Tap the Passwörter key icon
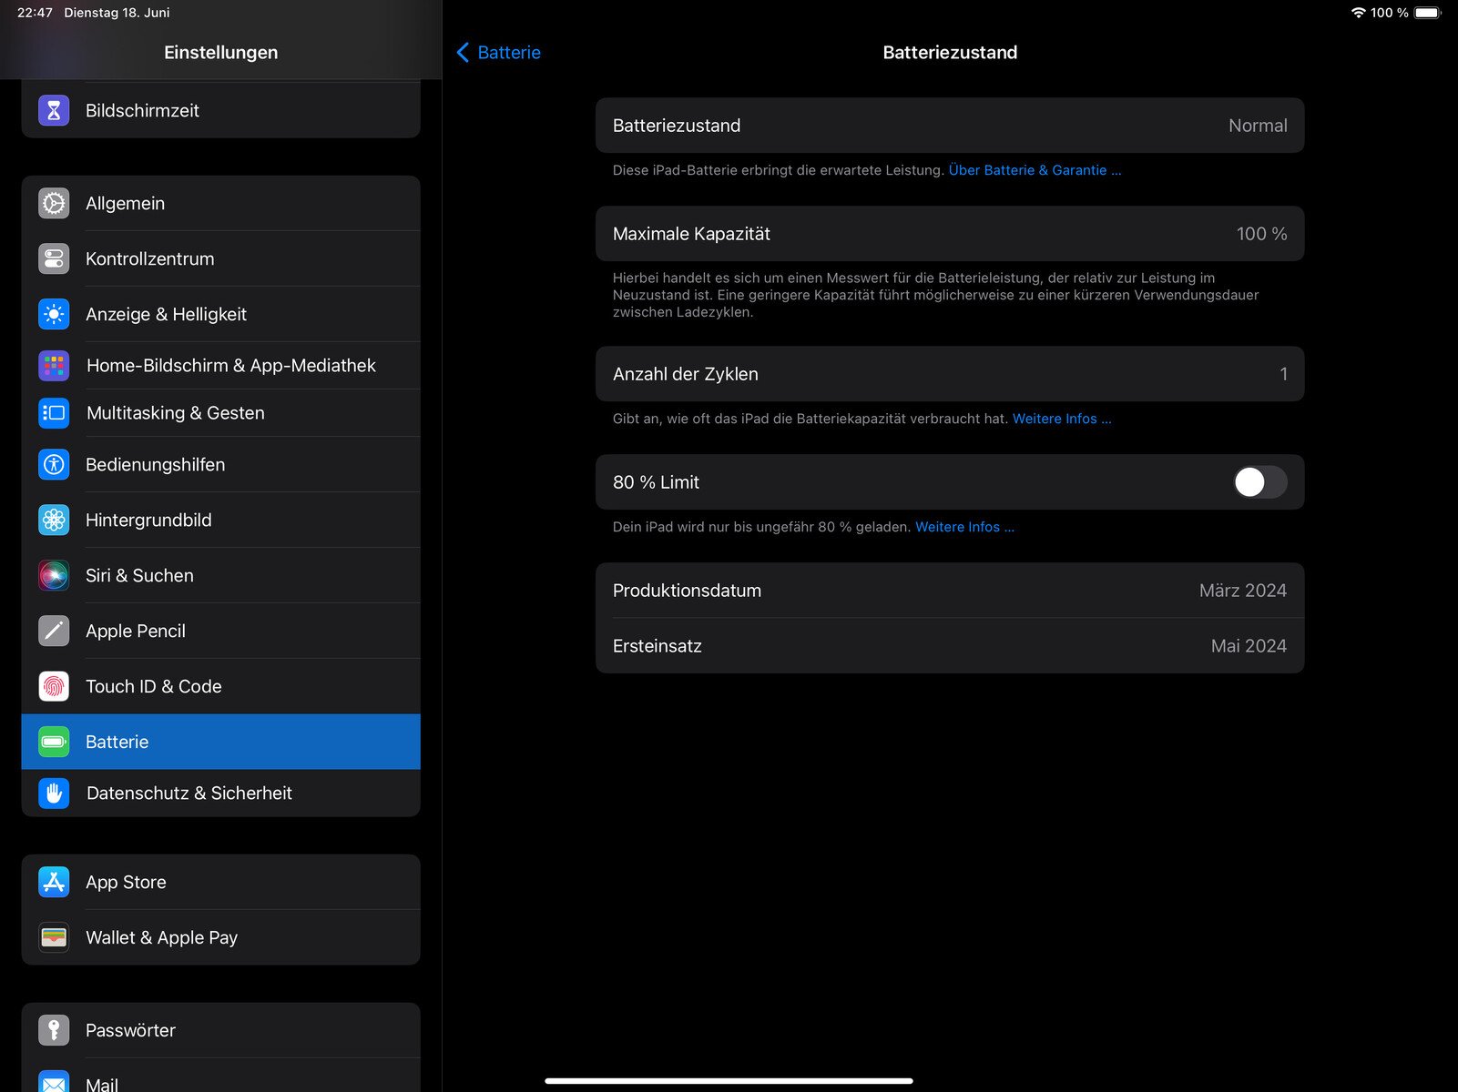 (54, 1030)
